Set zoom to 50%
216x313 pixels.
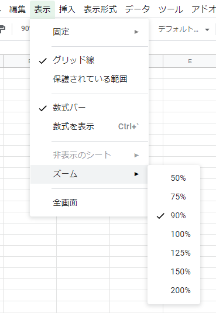(174, 178)
